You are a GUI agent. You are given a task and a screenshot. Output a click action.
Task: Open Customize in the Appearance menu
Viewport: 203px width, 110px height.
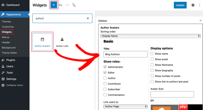[x=8, y=27]
